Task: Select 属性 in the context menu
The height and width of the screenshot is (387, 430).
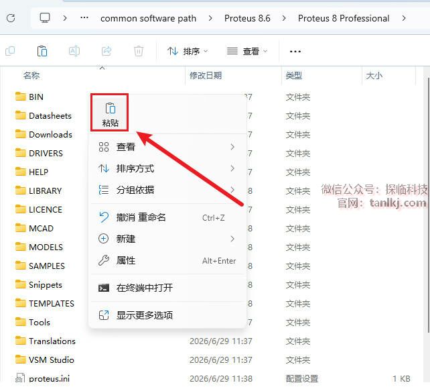Action: pyautogui.click(x=167, y=260)
